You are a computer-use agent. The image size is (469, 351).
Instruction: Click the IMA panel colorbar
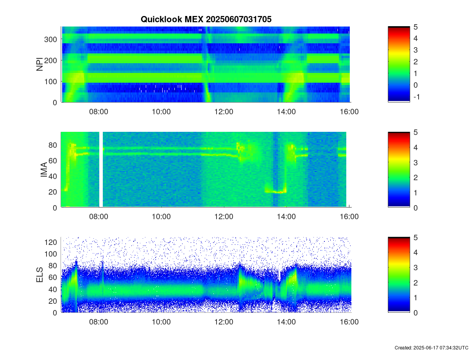point(399,170)
